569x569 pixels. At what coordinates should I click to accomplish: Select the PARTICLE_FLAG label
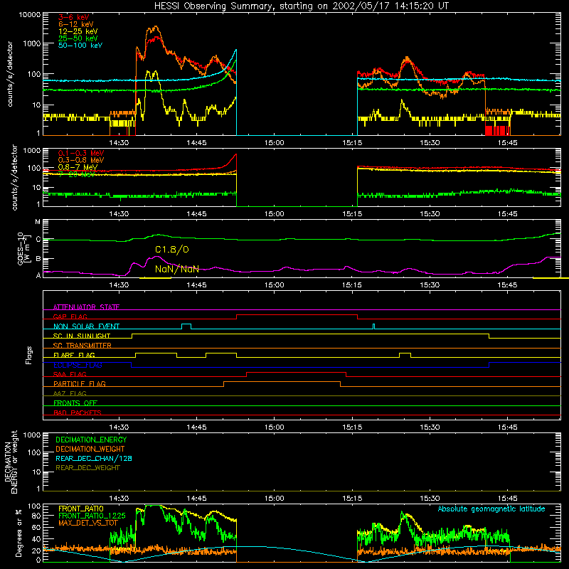coord(80,383)
